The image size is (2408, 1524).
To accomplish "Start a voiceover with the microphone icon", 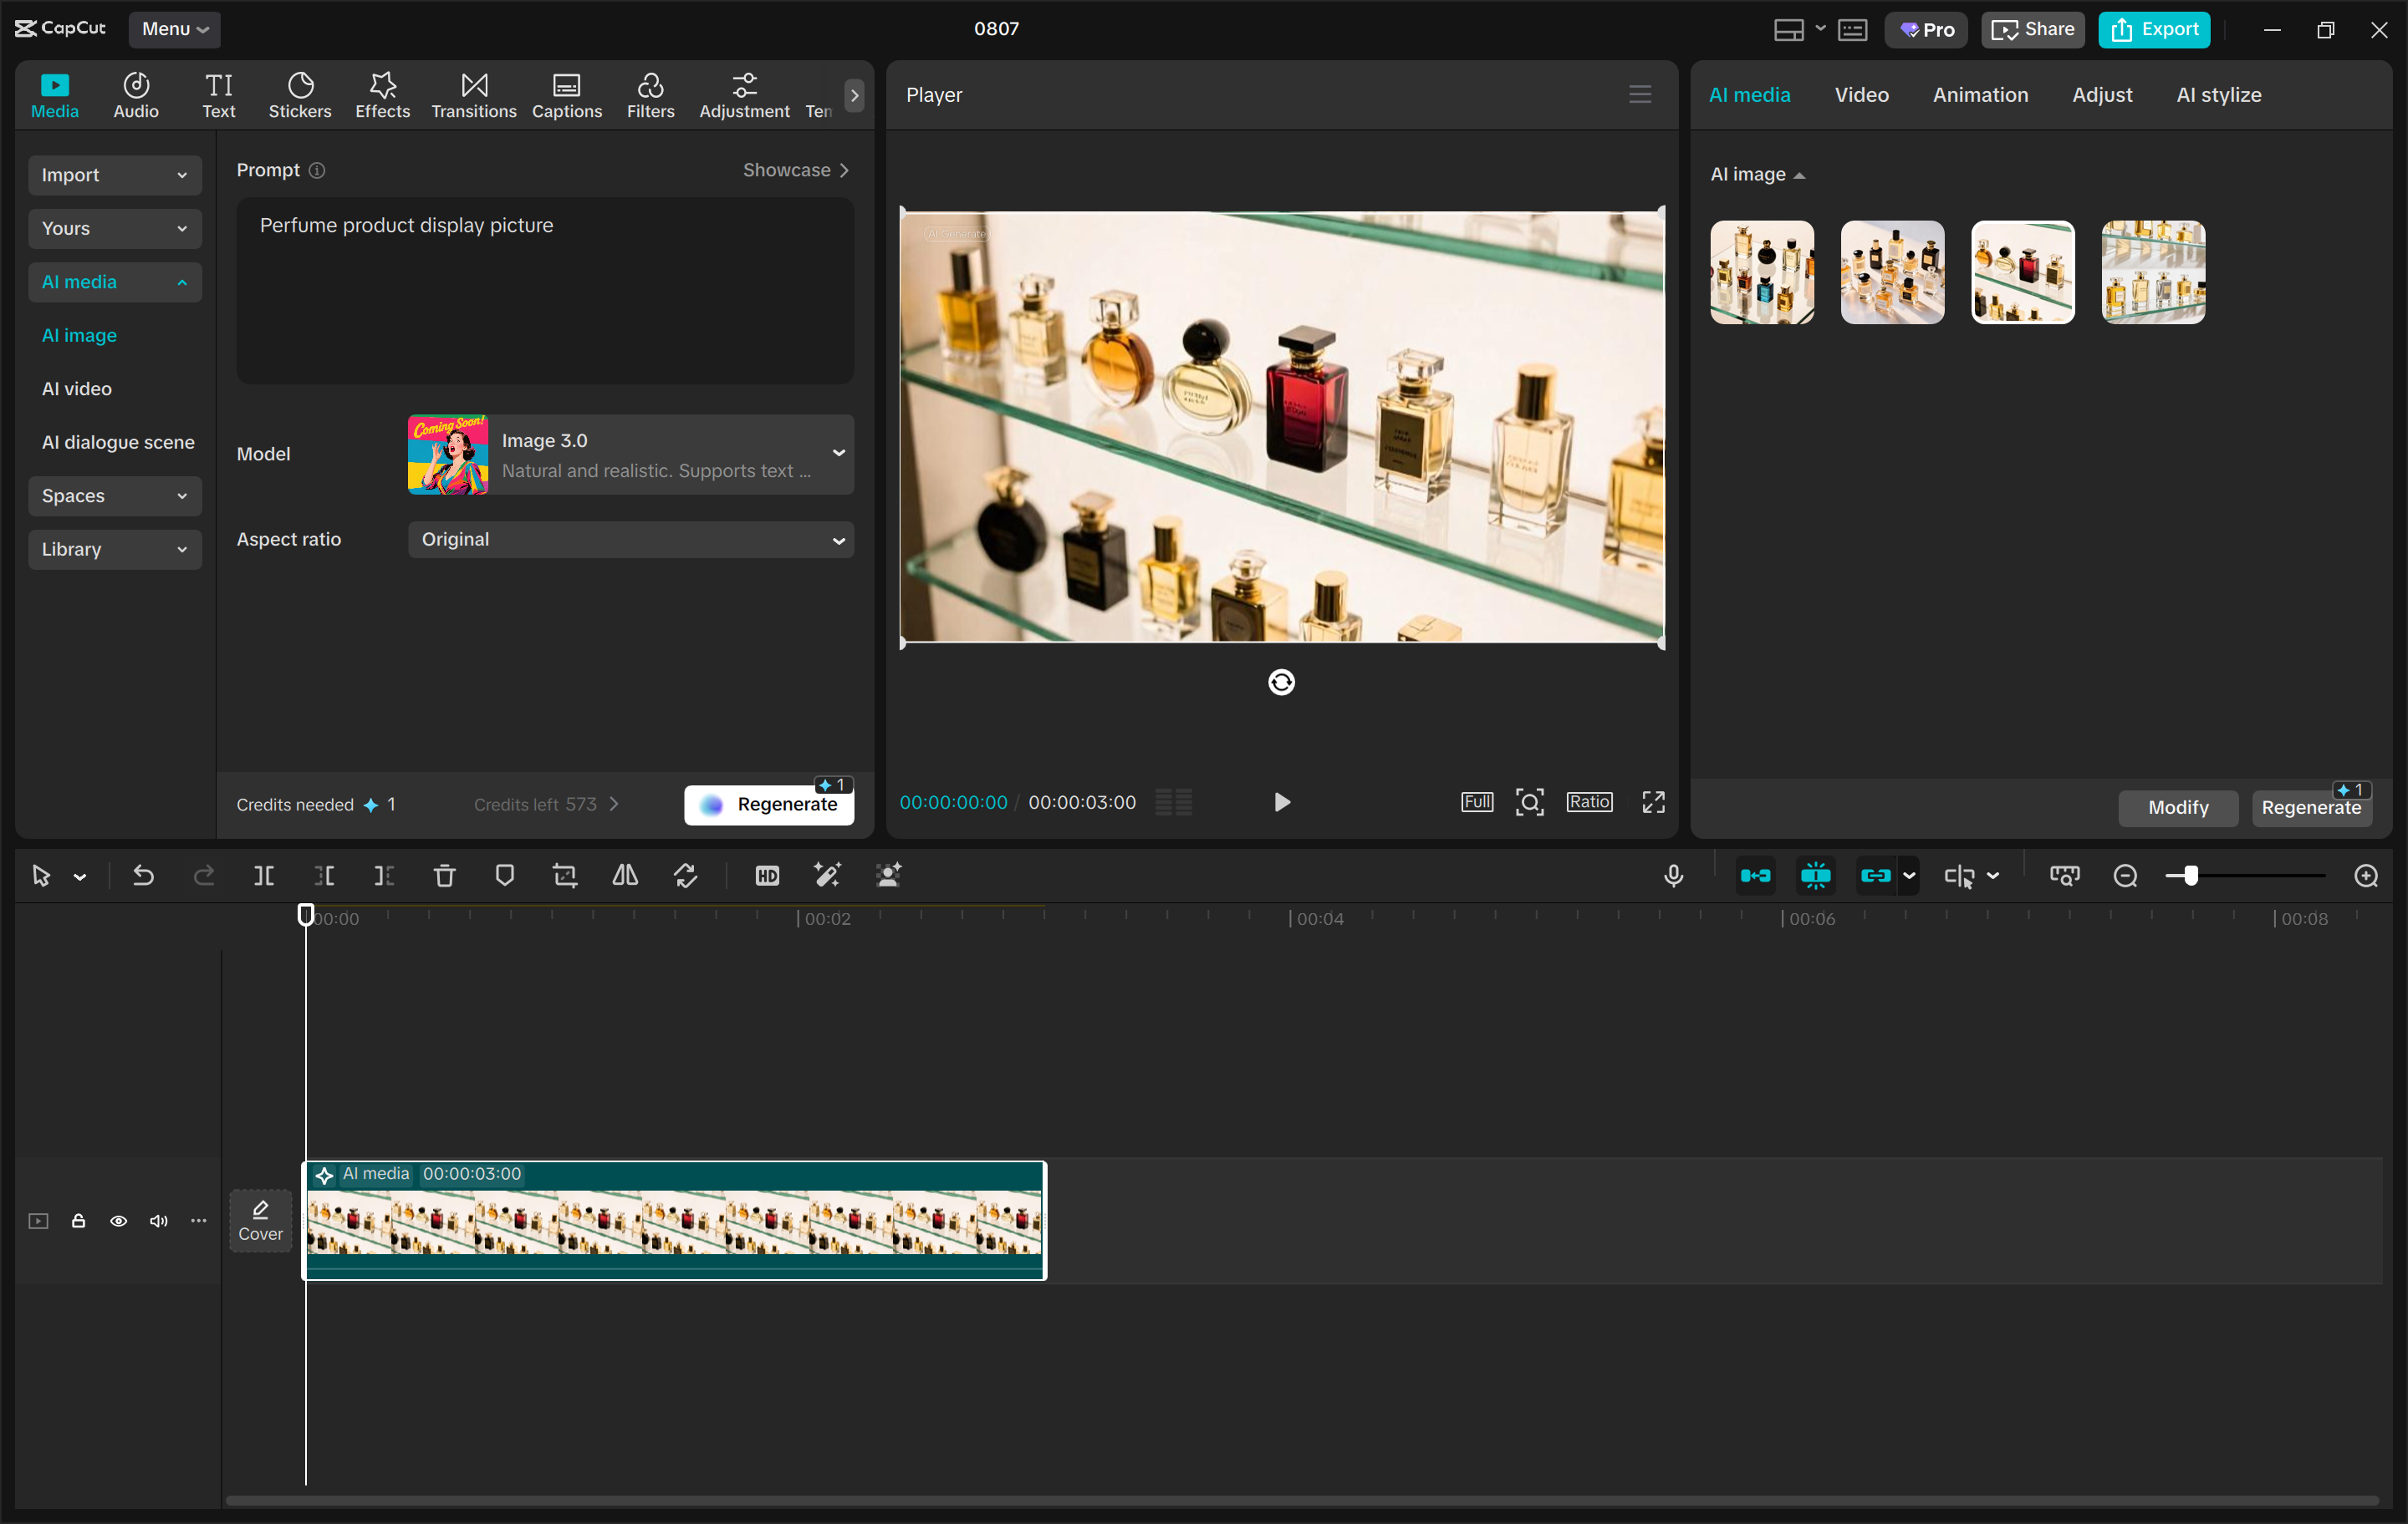I will 1673,875.
